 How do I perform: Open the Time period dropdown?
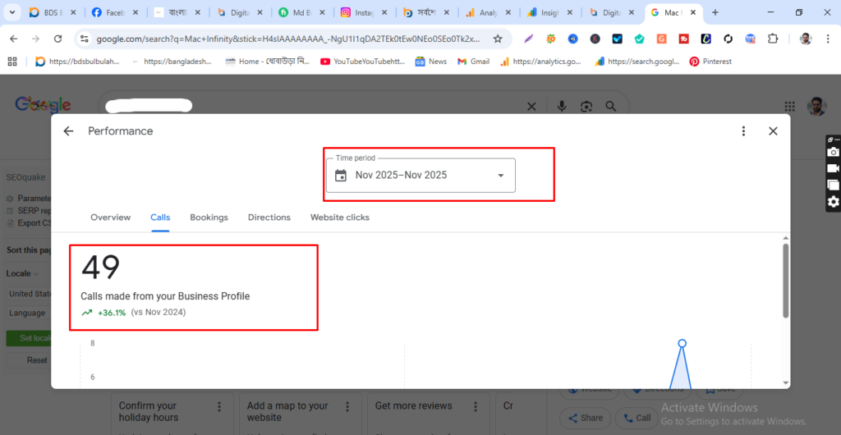pyautogui.click(x=420, y=175)
